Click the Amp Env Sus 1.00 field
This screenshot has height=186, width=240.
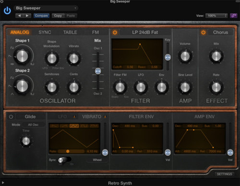point(218,126)
